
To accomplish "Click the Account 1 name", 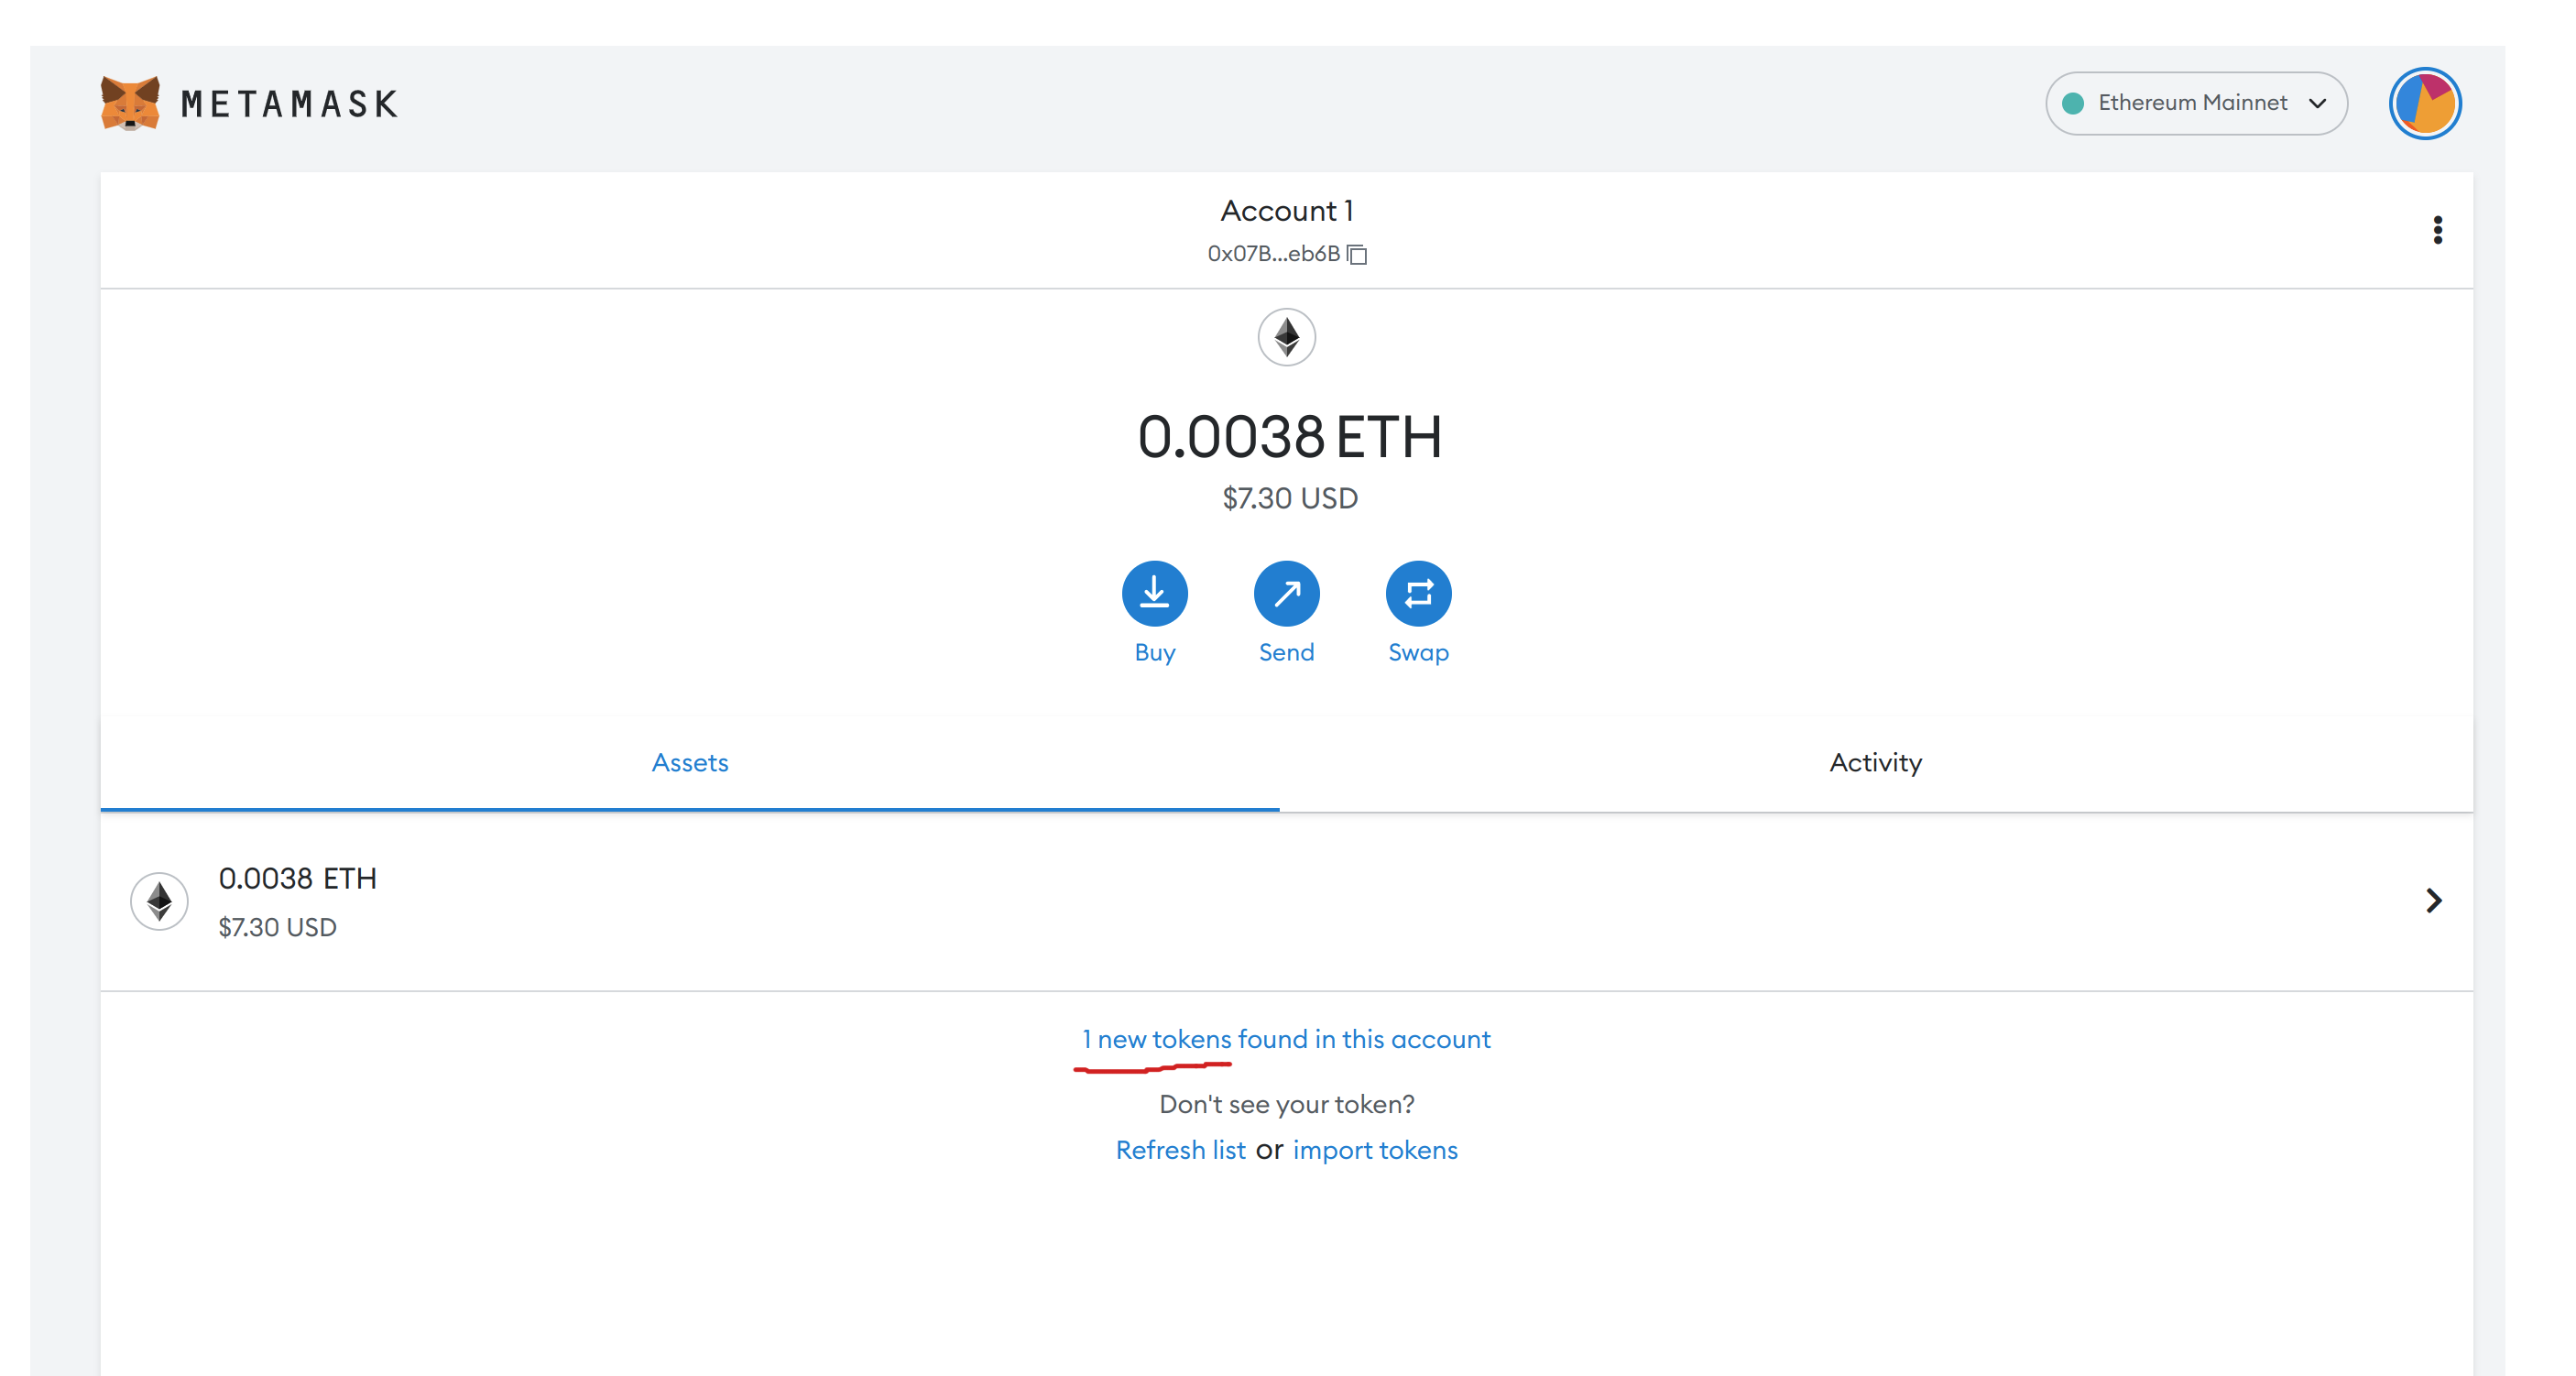I will [x=1287, y=210].
